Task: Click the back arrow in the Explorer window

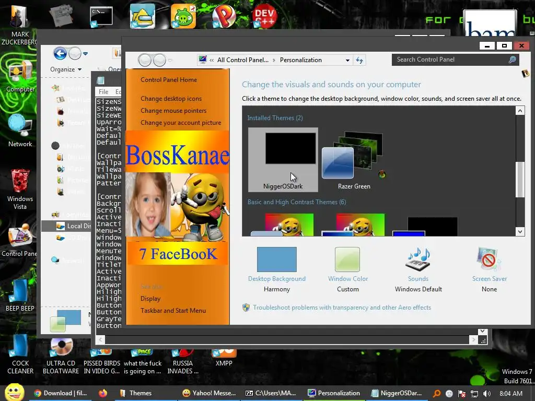Action: tap(60, 54)
